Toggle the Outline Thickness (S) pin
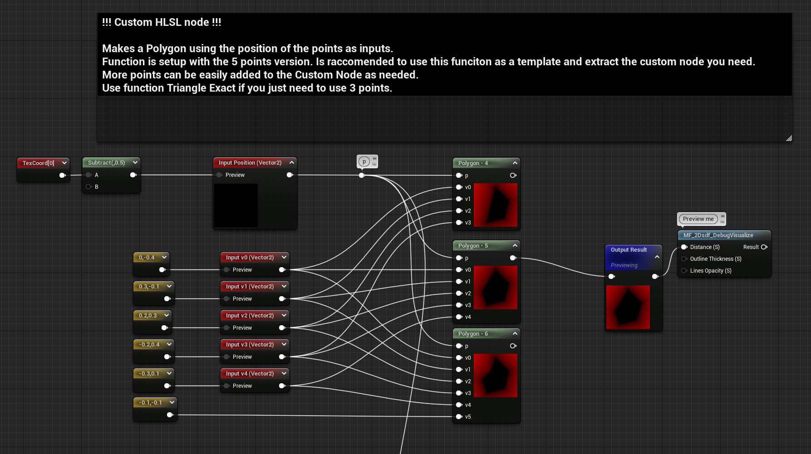This screenshot has width=811, height=454. (x=684, y=259)
